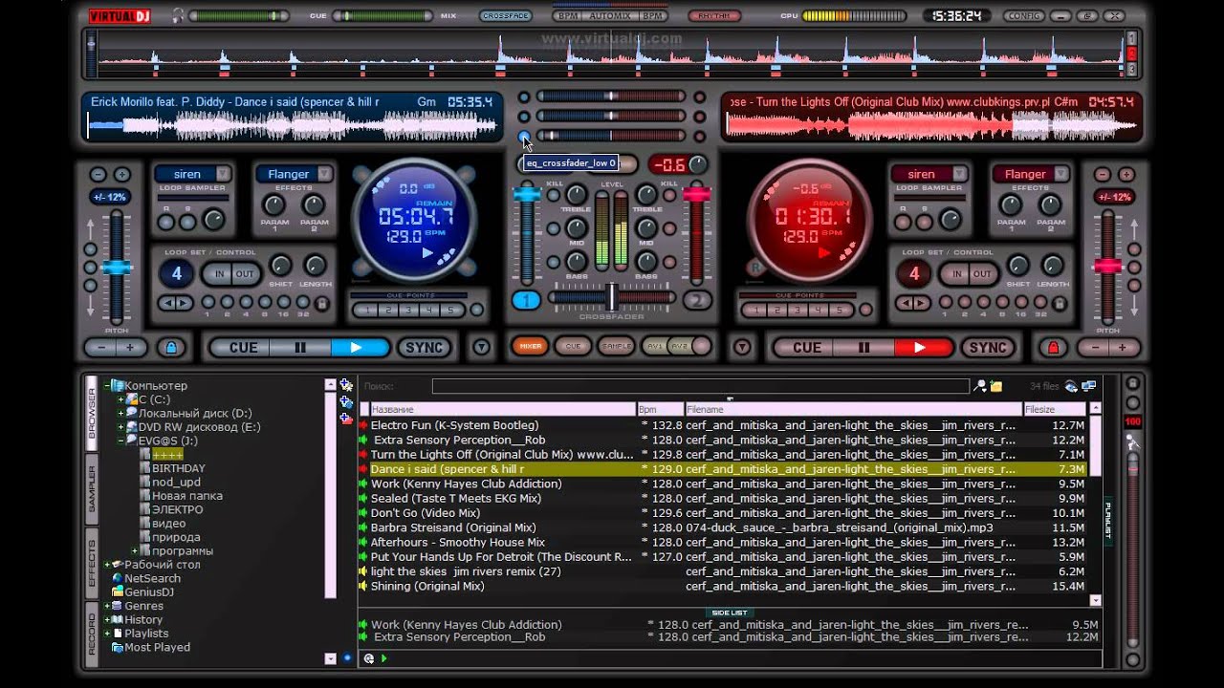Open the EFFECTS side tab

pyautogui.click(x=93, y=564)
